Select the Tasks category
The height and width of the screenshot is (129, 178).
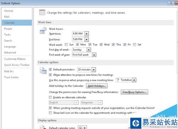[17, 34]
